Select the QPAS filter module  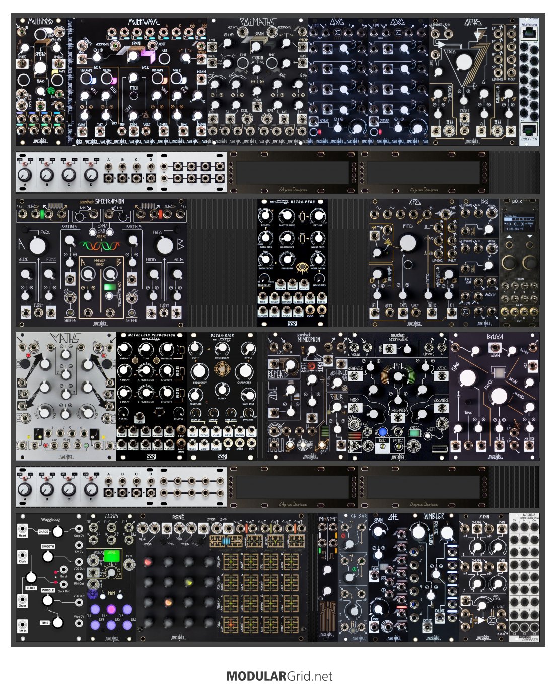click(474, 82)
